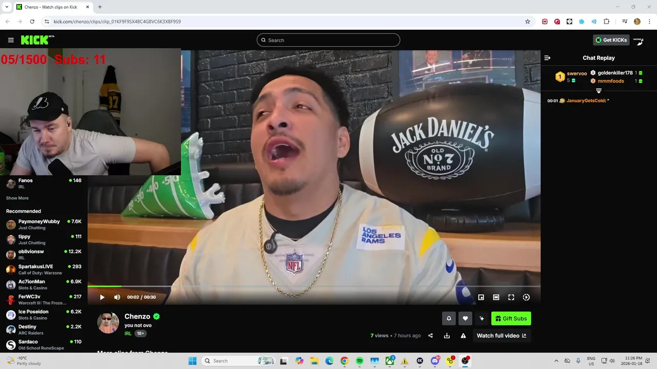Click the Get KICKs button
The height and width of the screenshot is (369, 657).
pyautogui.click(x=611, y=40)
